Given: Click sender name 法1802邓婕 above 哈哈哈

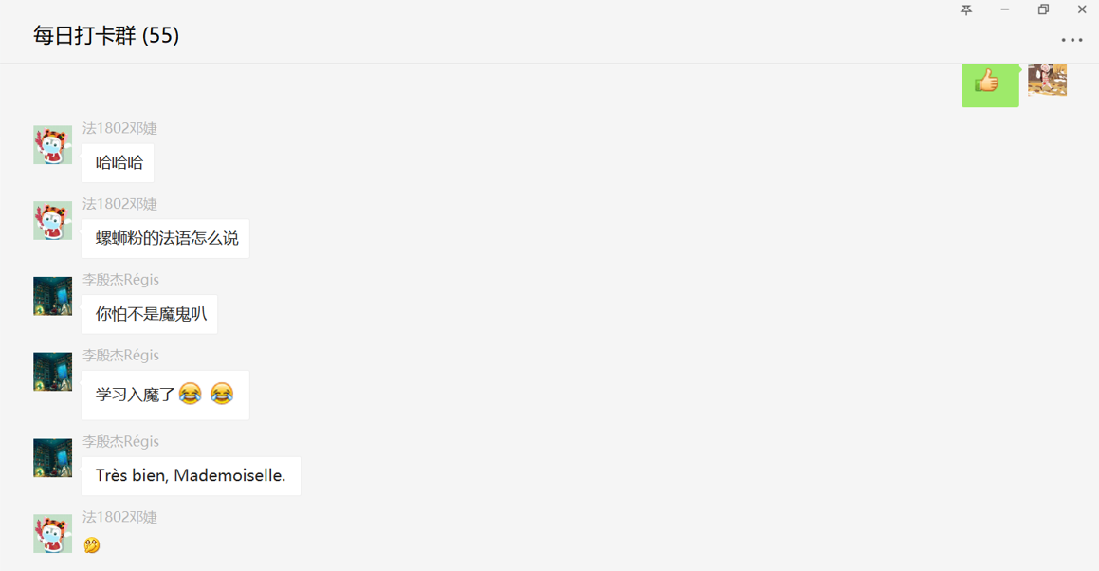Looking at the screenshot, I should tap(119, 128).
